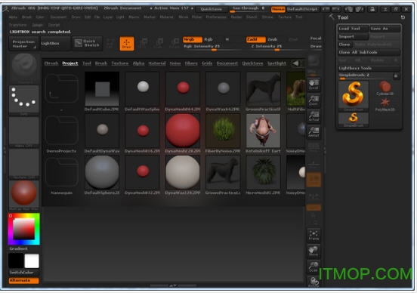The image size is (417, 293).
Task: Click the Actual size icon
Action: coord(314,116)
